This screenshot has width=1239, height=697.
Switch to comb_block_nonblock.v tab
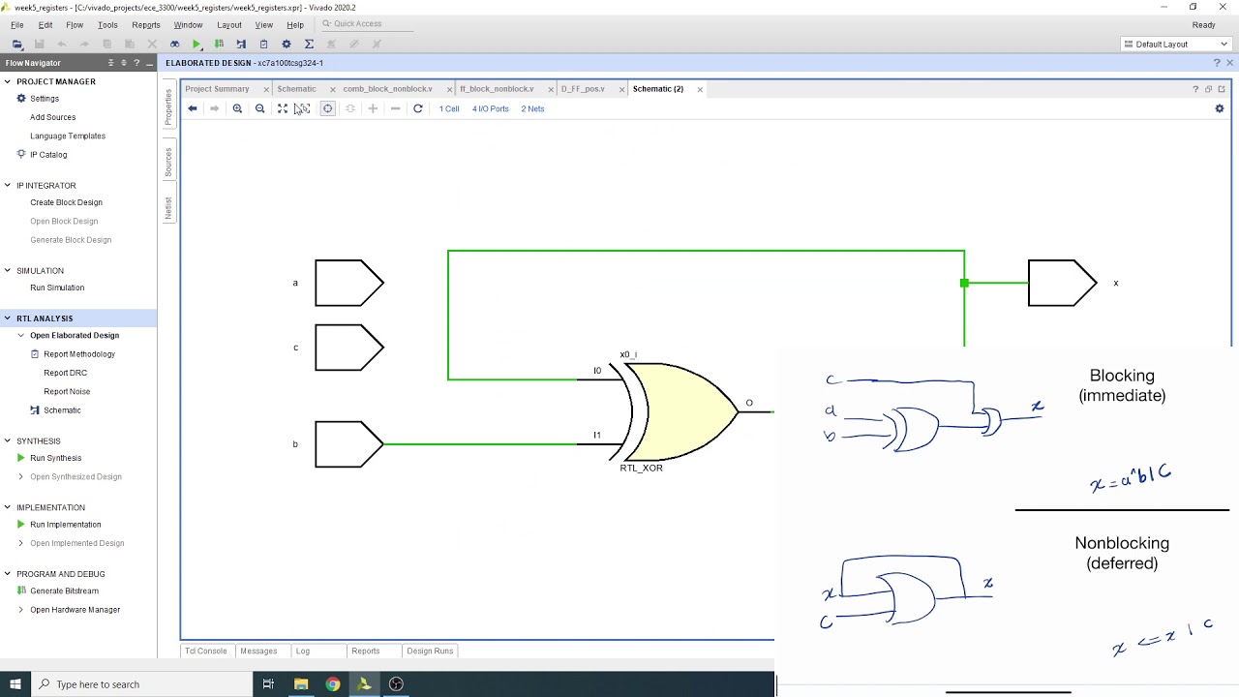pos(387,89)
